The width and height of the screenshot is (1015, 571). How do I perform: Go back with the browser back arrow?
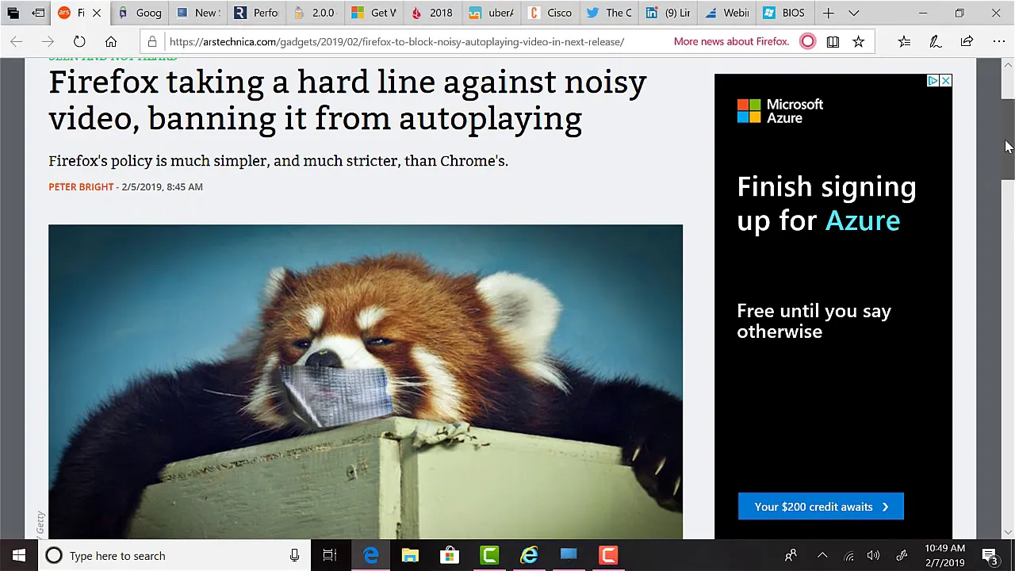tap(16, 41)
